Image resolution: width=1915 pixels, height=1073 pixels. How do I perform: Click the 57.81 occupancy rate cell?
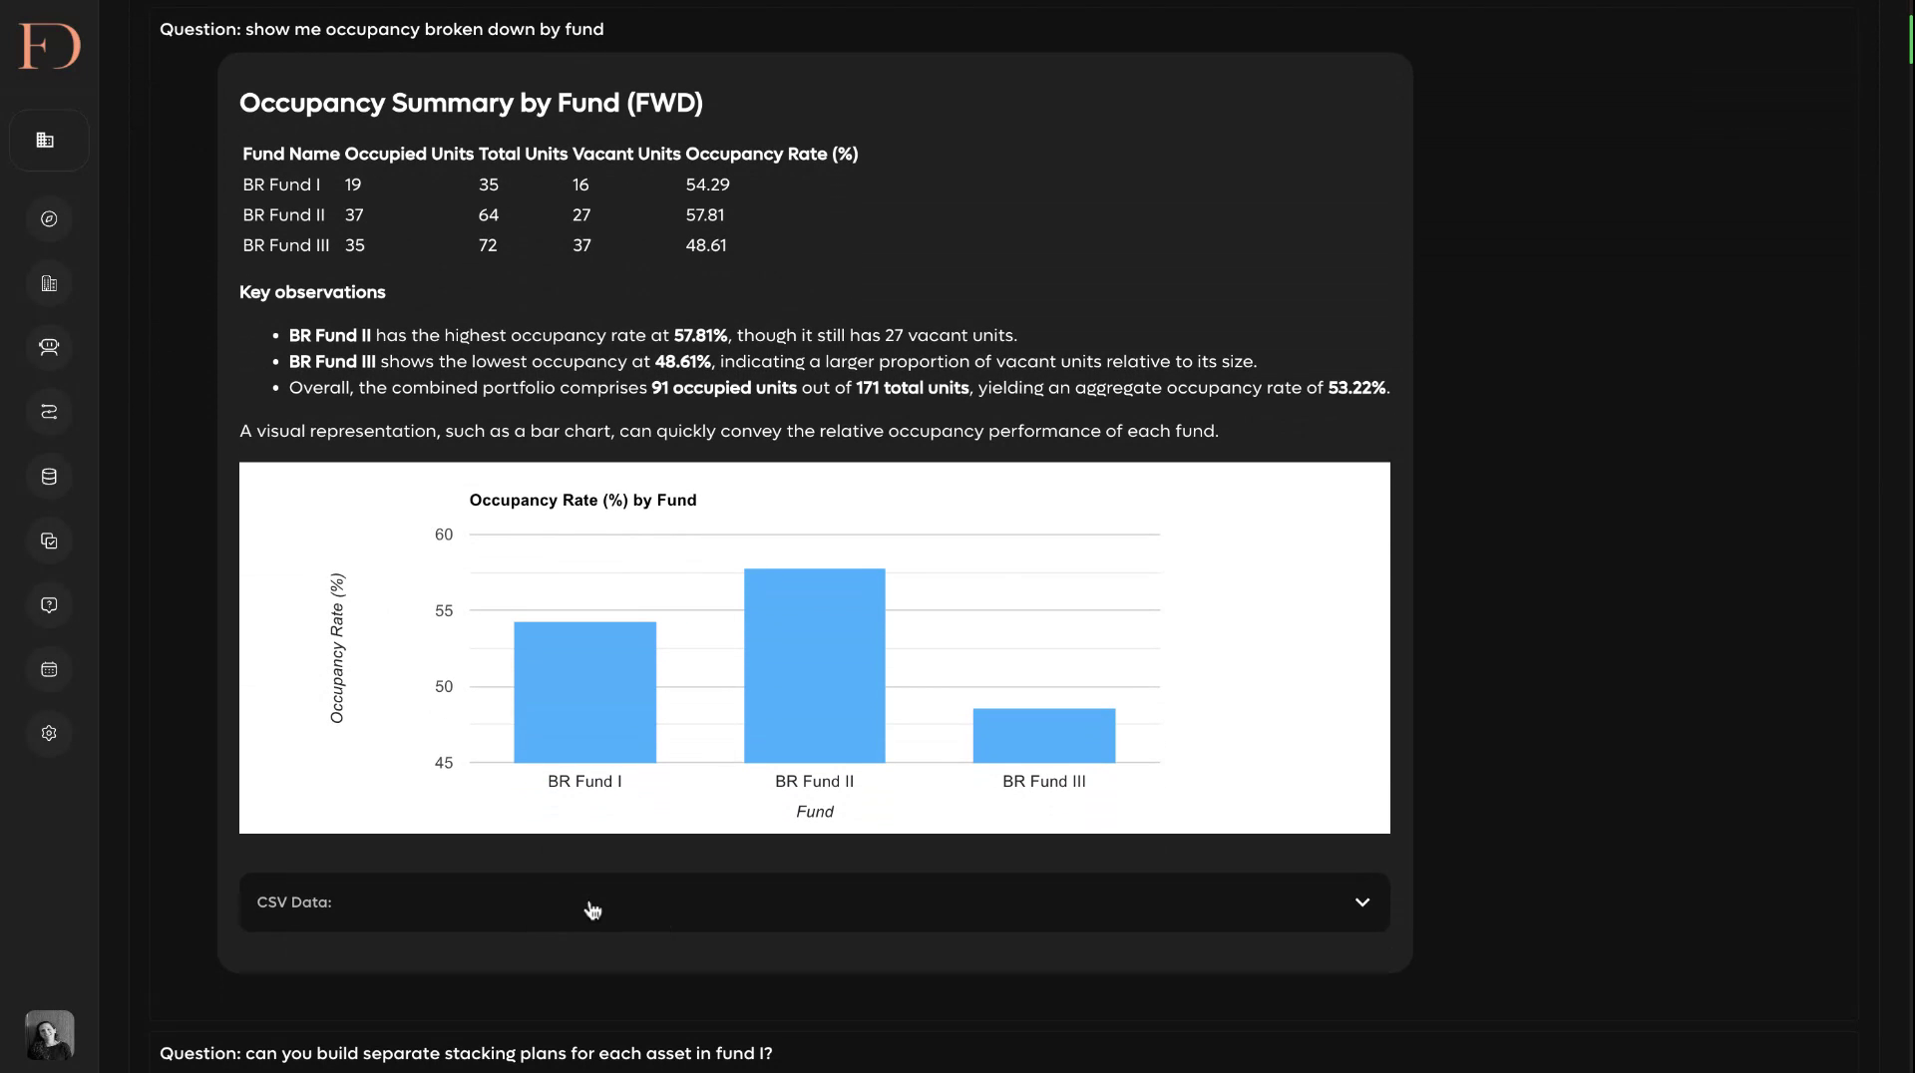click(705, 215)
